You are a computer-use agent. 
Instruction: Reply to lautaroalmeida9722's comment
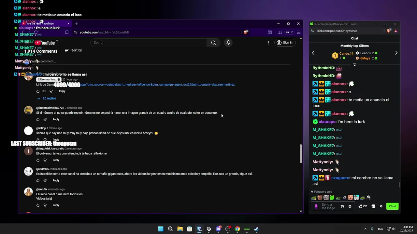click(x=56, y=119)
